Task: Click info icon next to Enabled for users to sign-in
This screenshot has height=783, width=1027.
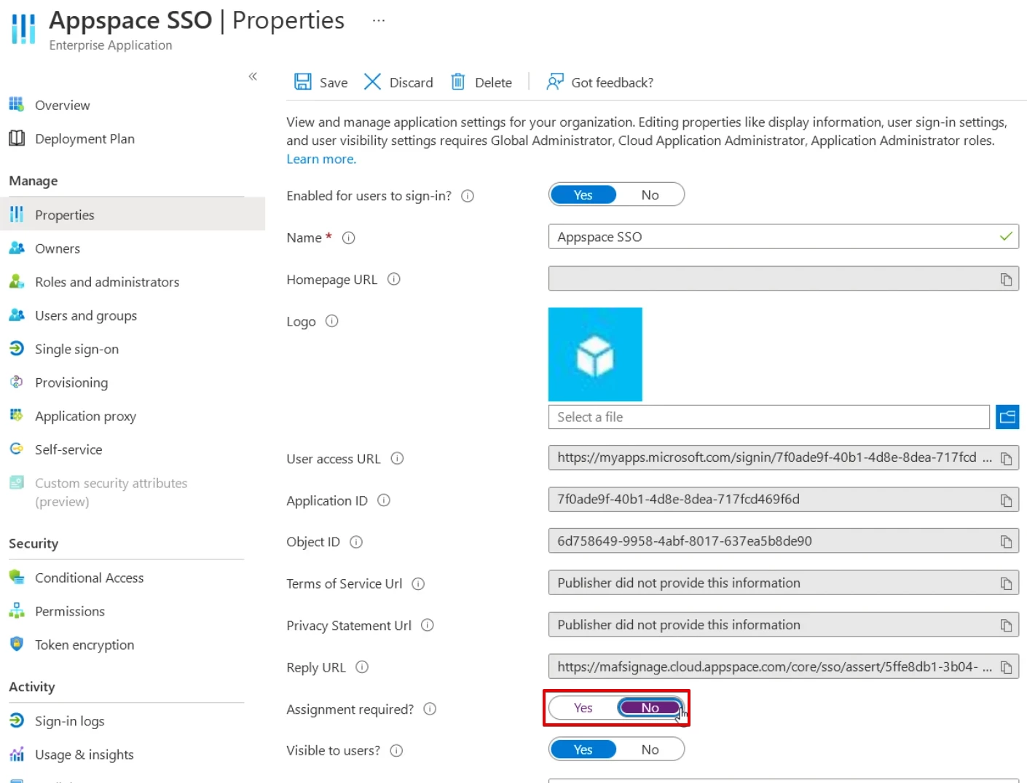Action: click(x=468, y=196)
